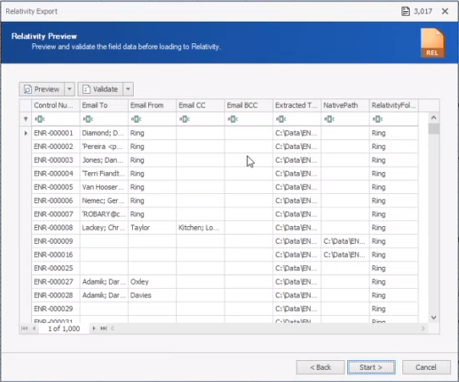459x382 pixels.
Task: Go to the next record in the navigator
Action: click(94, 329)
